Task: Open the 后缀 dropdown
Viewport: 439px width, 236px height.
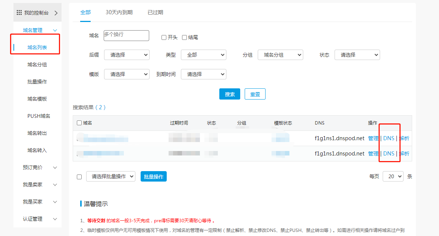Action: (126, 55)
